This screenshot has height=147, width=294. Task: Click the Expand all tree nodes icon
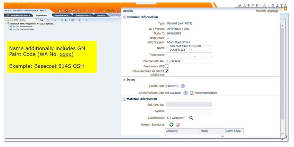tap(8, 20)
